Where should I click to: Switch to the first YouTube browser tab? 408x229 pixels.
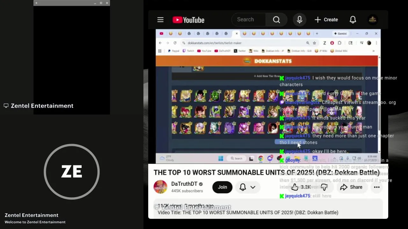[x=161, y=33]
